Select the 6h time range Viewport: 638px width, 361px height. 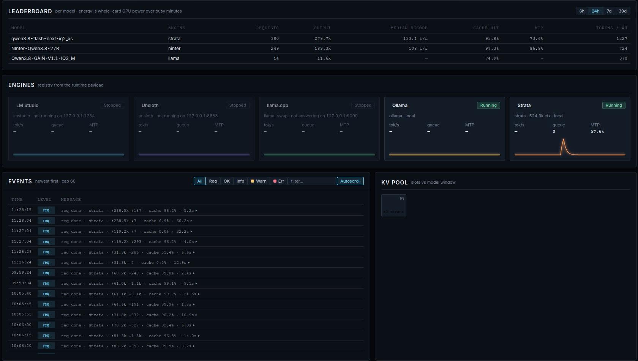582,11
